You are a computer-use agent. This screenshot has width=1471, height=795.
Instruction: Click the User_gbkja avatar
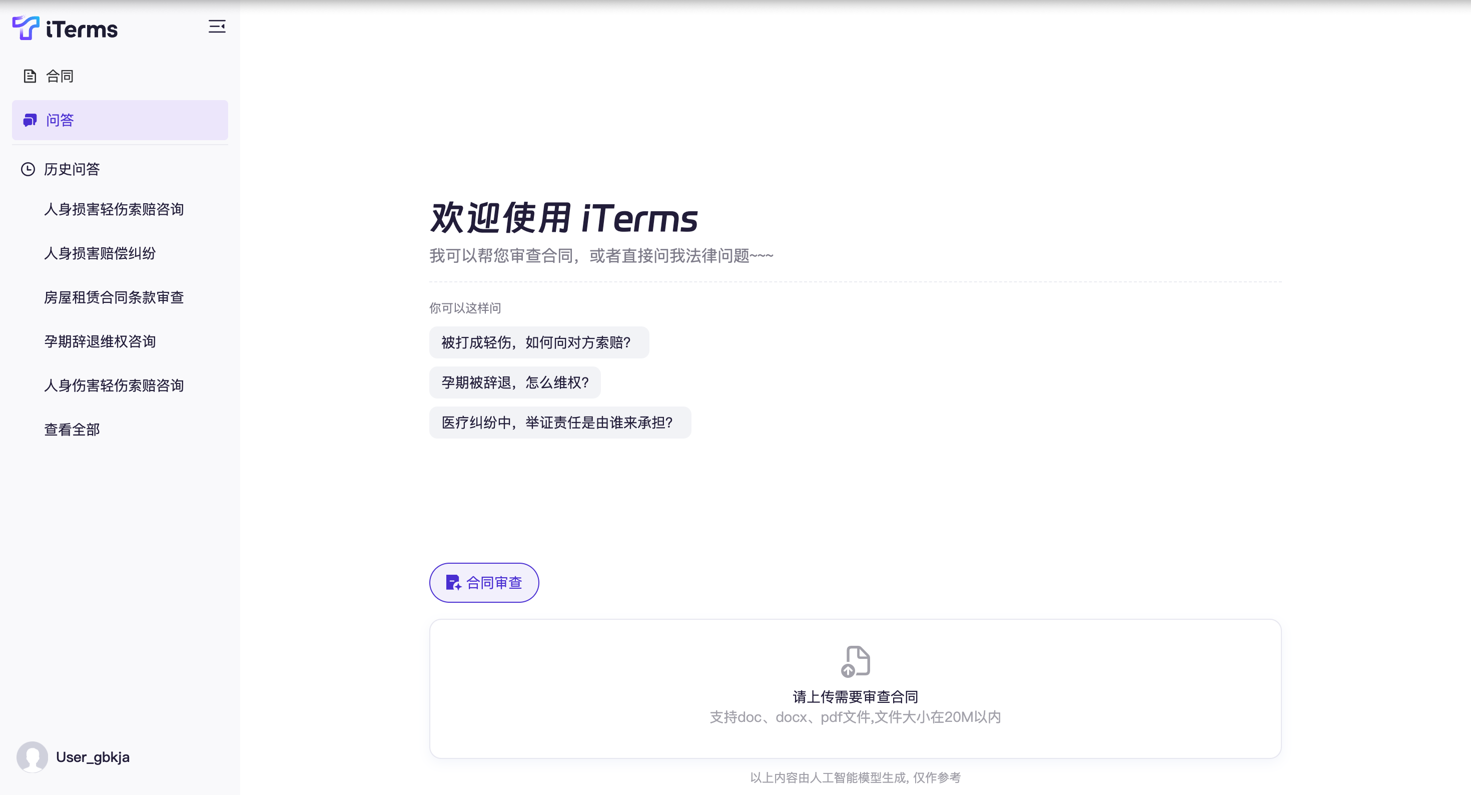click(32, 757)
